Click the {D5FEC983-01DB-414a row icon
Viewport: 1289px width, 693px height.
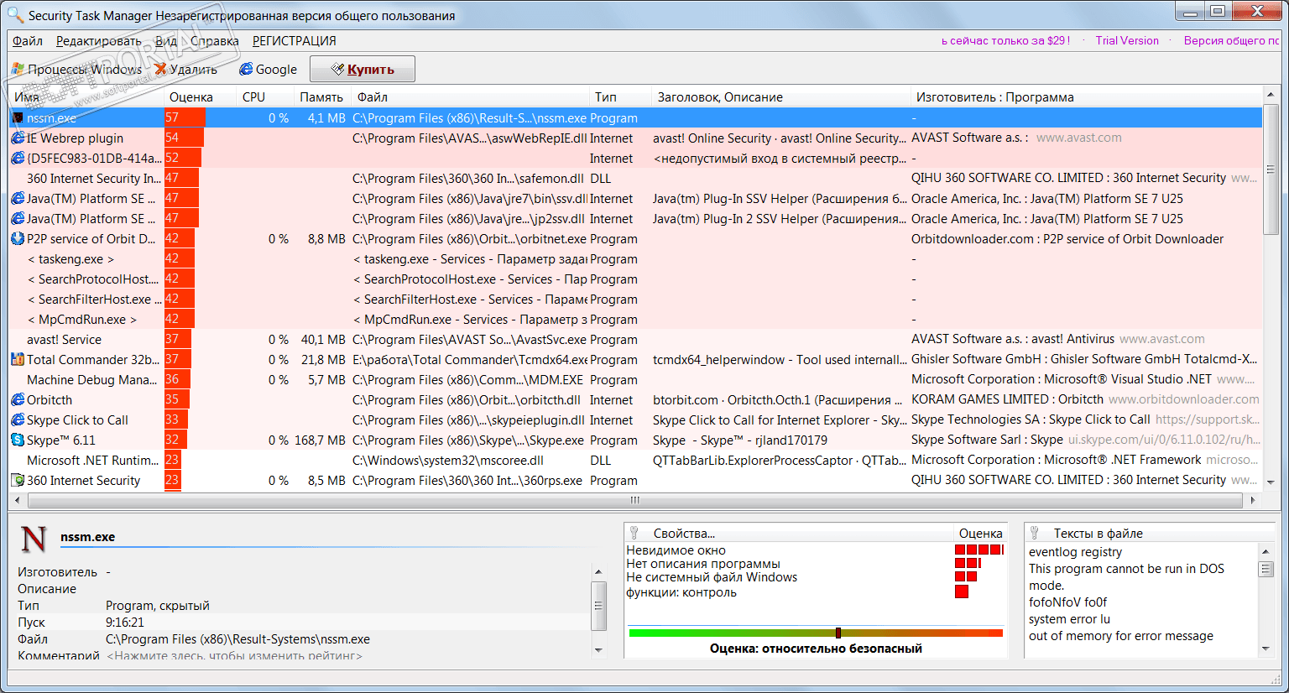point(18,159)
